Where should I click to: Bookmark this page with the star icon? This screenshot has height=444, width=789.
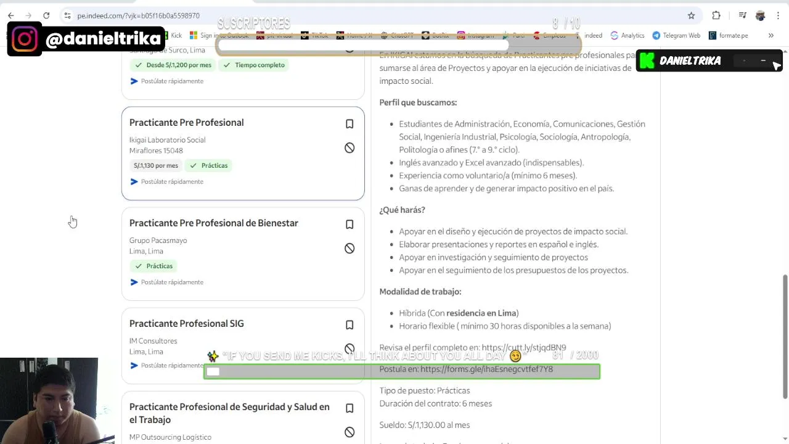point(691,15)
